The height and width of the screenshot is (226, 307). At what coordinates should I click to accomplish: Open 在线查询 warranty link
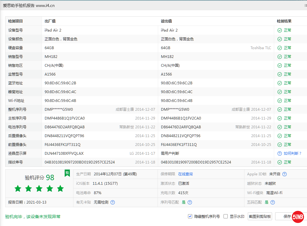(185, 174)
